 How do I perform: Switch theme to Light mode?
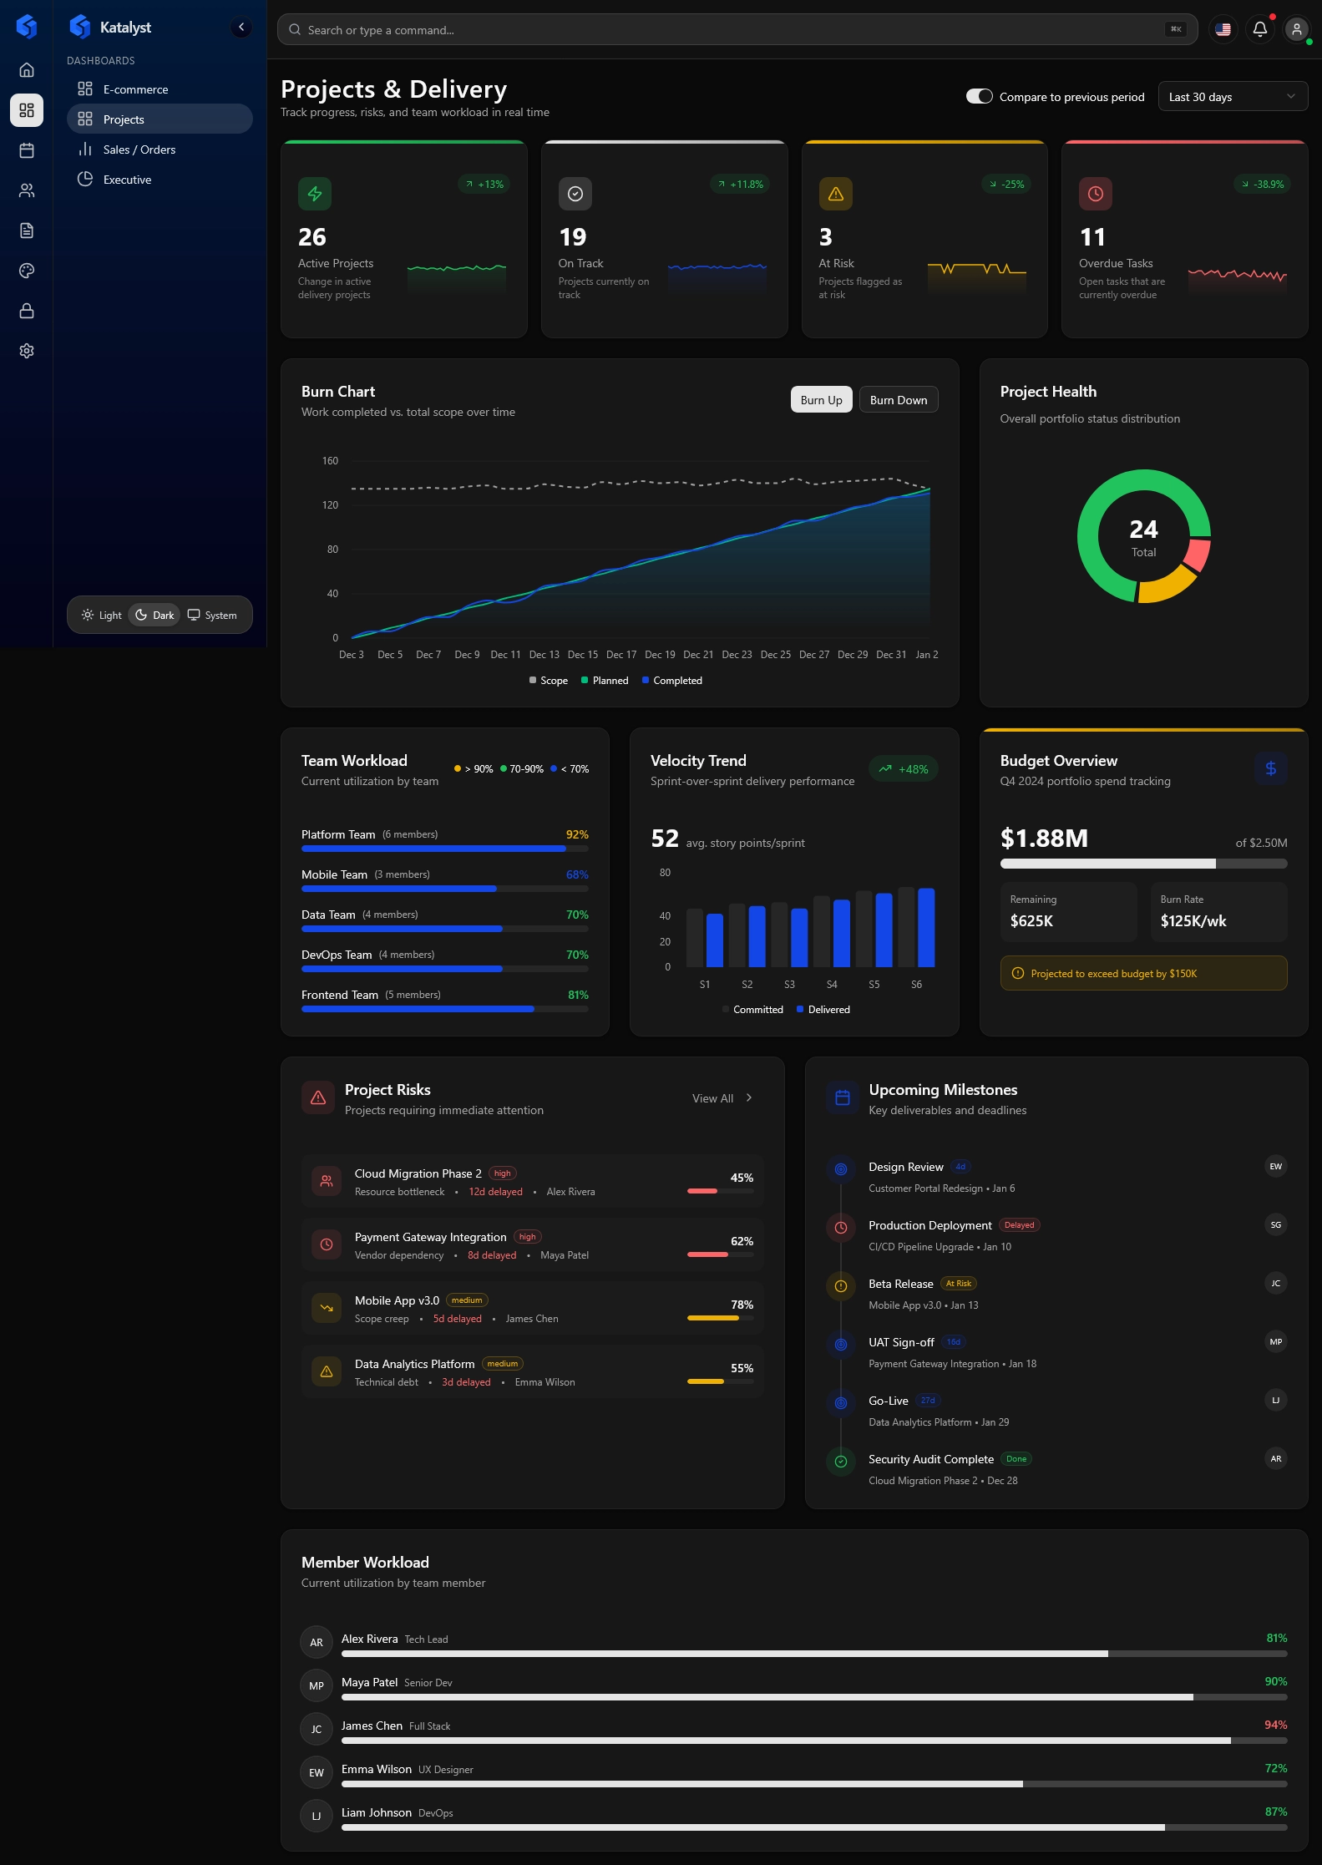[101, 616]
